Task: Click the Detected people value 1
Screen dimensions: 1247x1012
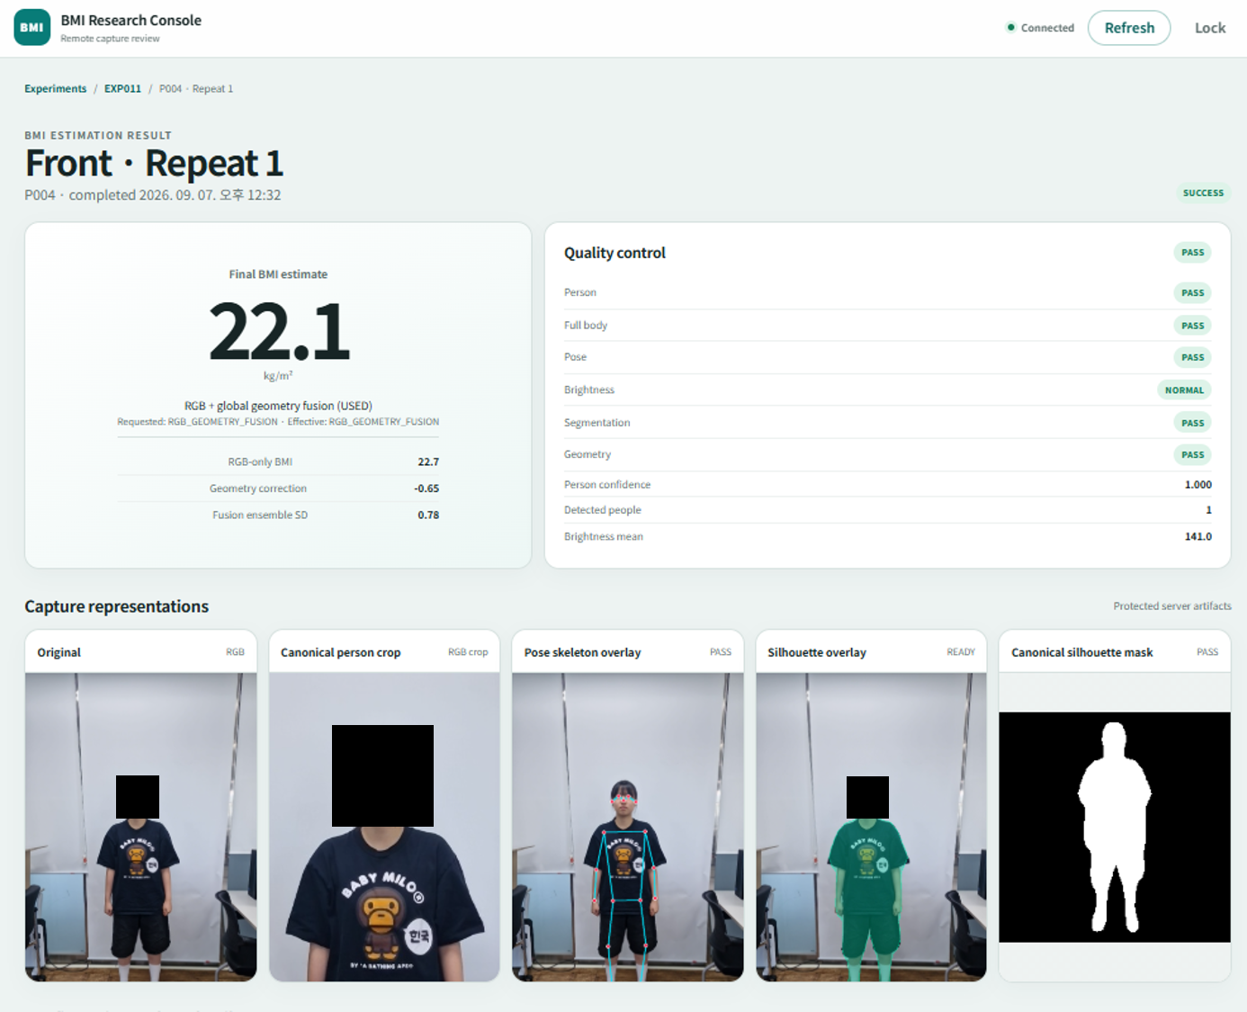Action: tap(1208, 509)
